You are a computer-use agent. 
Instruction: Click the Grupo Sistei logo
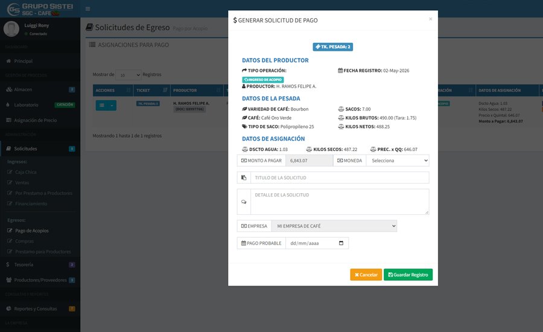(40, 9)
